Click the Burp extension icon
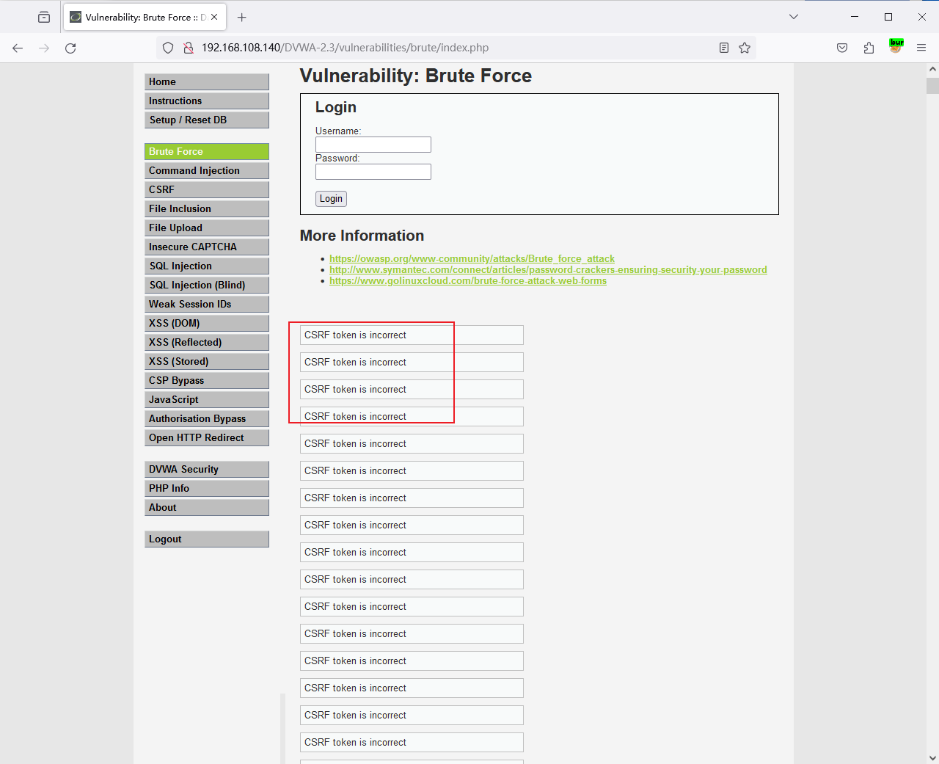This screenshot has height=764, width=939. pyautogui.click(x=896, y=46)
